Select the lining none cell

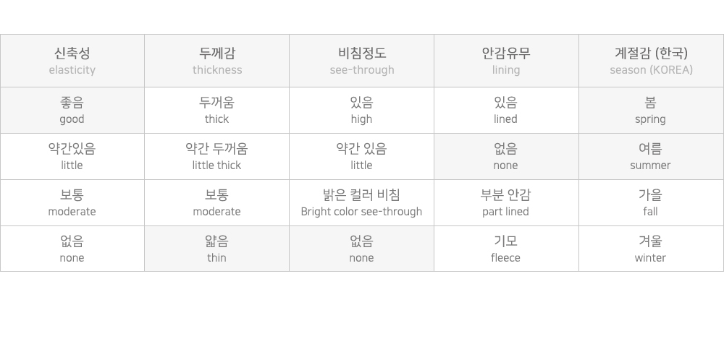pos(506,156)
